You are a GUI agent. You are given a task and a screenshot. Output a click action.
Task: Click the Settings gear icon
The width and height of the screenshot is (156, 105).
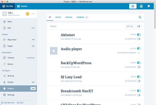coord(4,95)
